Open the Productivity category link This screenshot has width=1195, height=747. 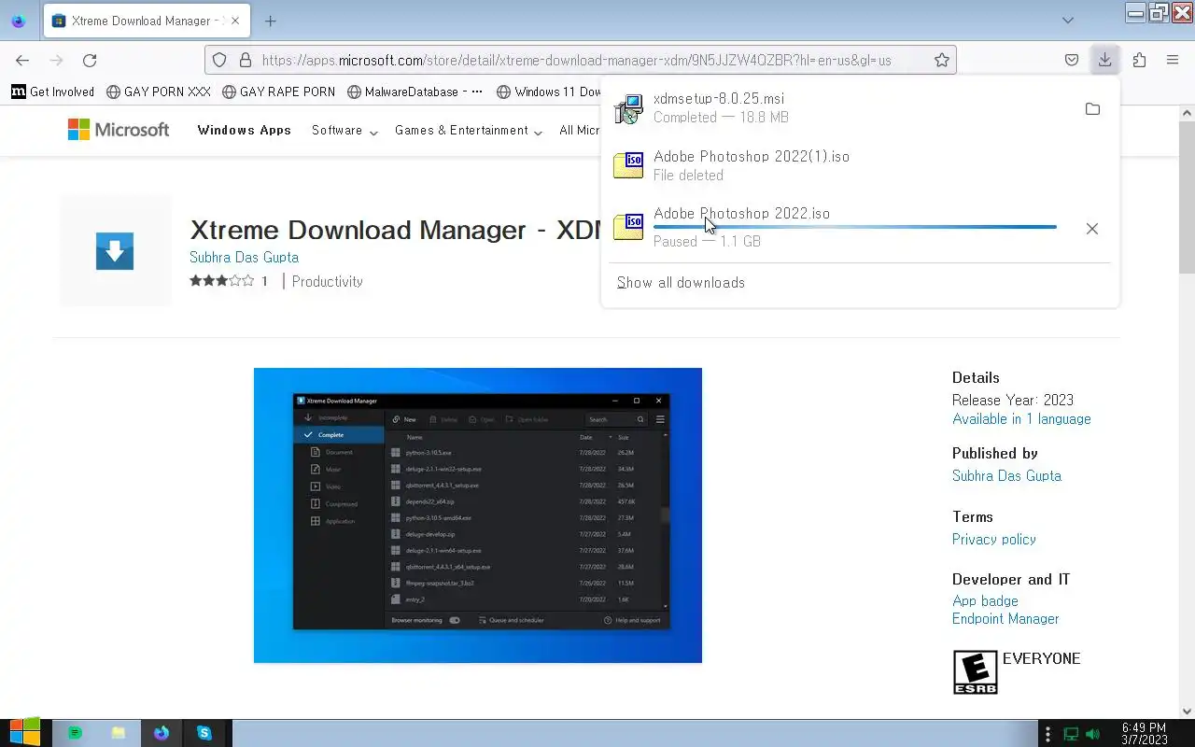pos(327,281)
